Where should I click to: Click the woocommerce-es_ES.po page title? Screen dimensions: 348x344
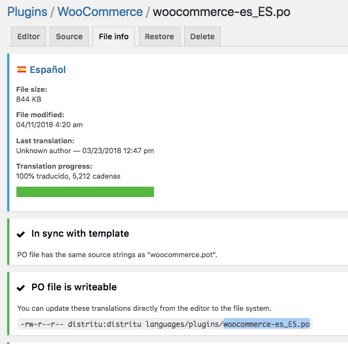(221, 12)
